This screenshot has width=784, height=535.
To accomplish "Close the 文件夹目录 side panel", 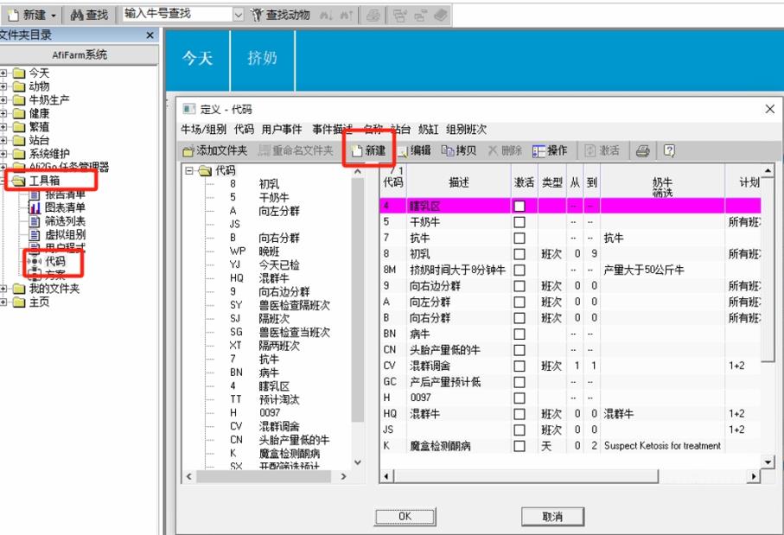I will click(x=150, y=35).
